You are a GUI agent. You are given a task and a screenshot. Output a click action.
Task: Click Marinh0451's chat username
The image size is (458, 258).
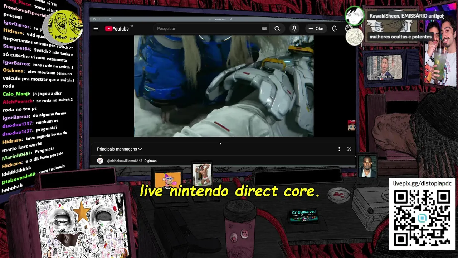coord(17,156)
